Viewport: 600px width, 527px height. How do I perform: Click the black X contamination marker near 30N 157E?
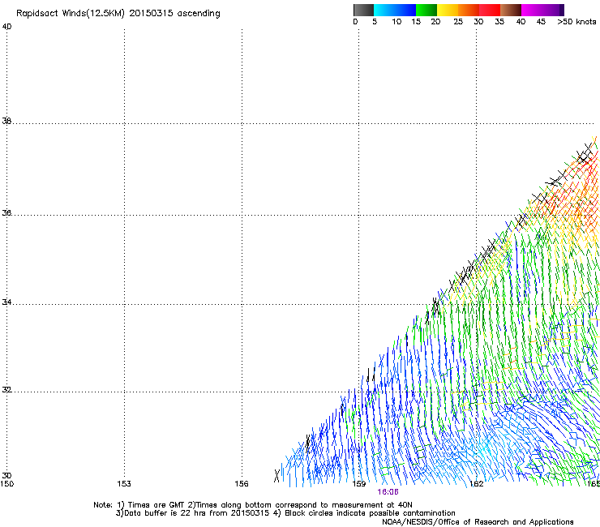(x=277, y=475)
